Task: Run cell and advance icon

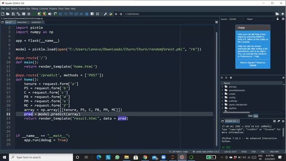Action: (x=44, y=14)
